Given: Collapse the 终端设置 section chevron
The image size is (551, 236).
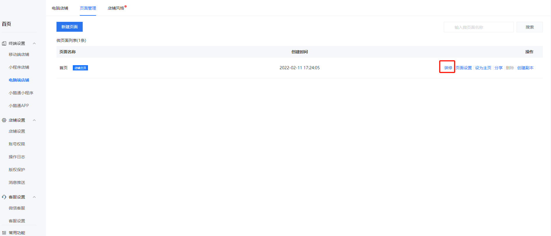Looking at the screenshot, I should (34, 43).
